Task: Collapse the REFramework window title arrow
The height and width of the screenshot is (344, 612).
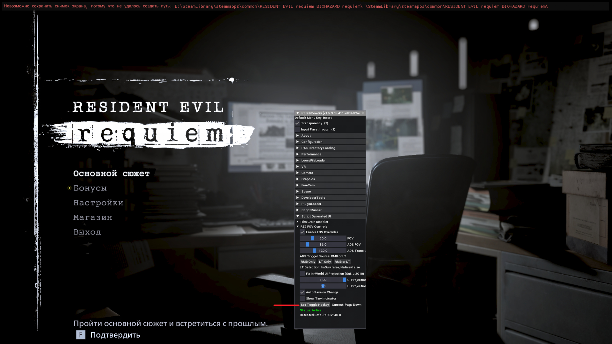Action: pyautogui.click(x=297, y=113)
